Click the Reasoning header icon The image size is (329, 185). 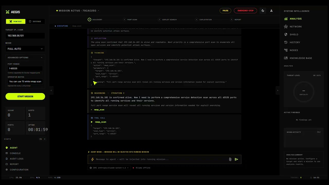[92, 93]
